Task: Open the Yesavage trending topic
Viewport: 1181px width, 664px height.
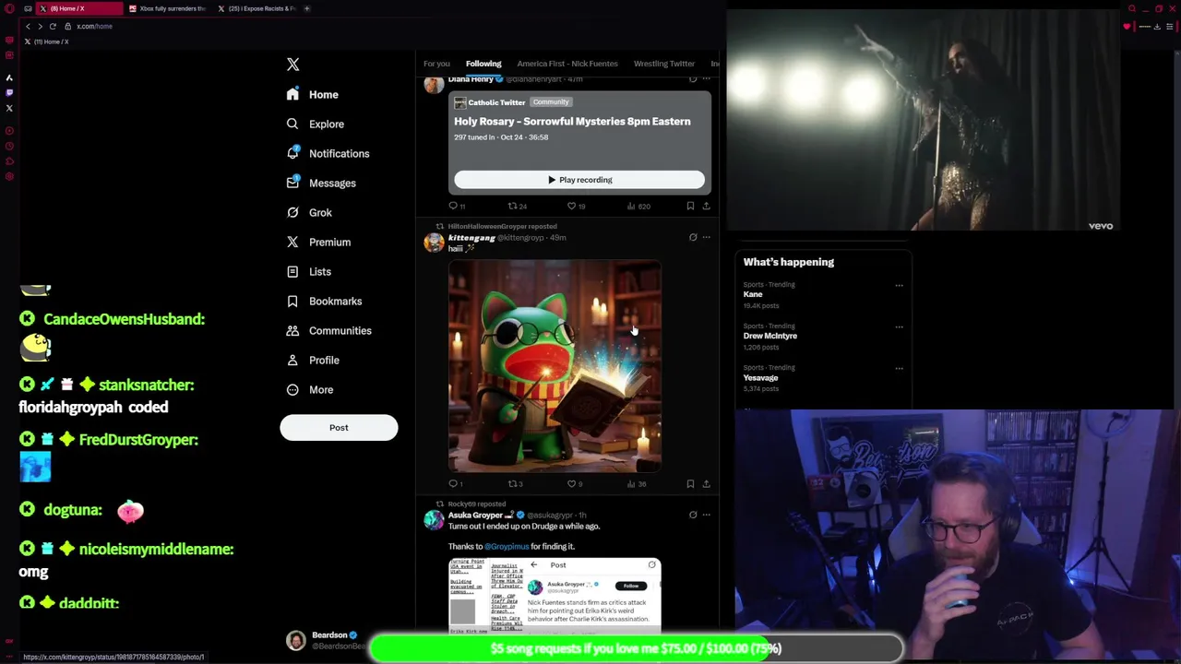Action: click(x=760, y=377)
